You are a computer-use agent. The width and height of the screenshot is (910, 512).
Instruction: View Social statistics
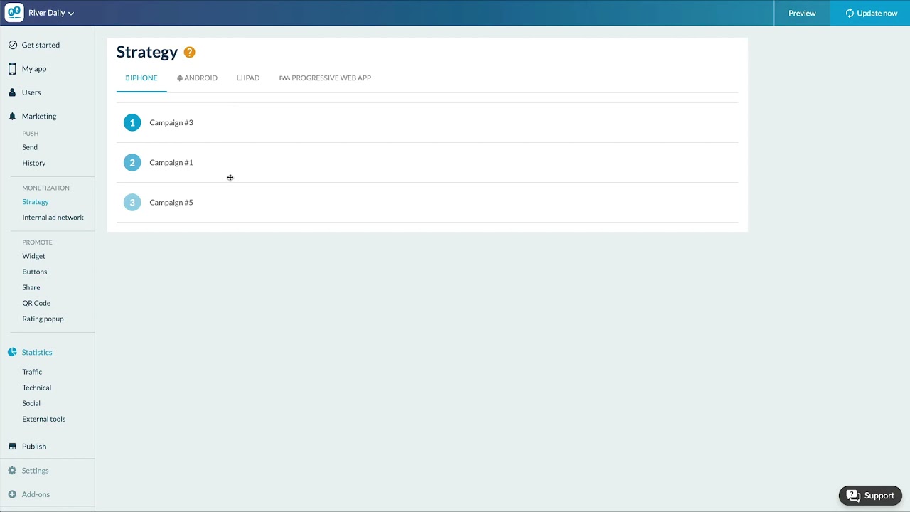31,403
